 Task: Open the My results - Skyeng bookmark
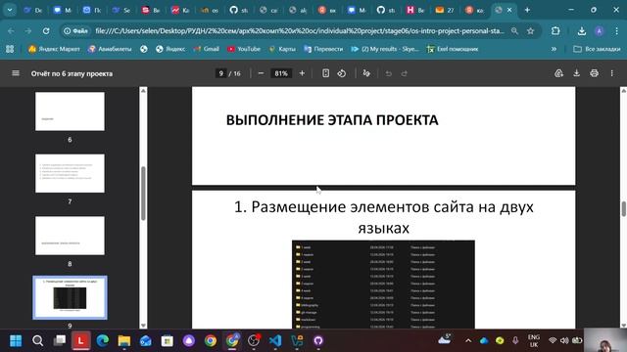coord(385,49)
